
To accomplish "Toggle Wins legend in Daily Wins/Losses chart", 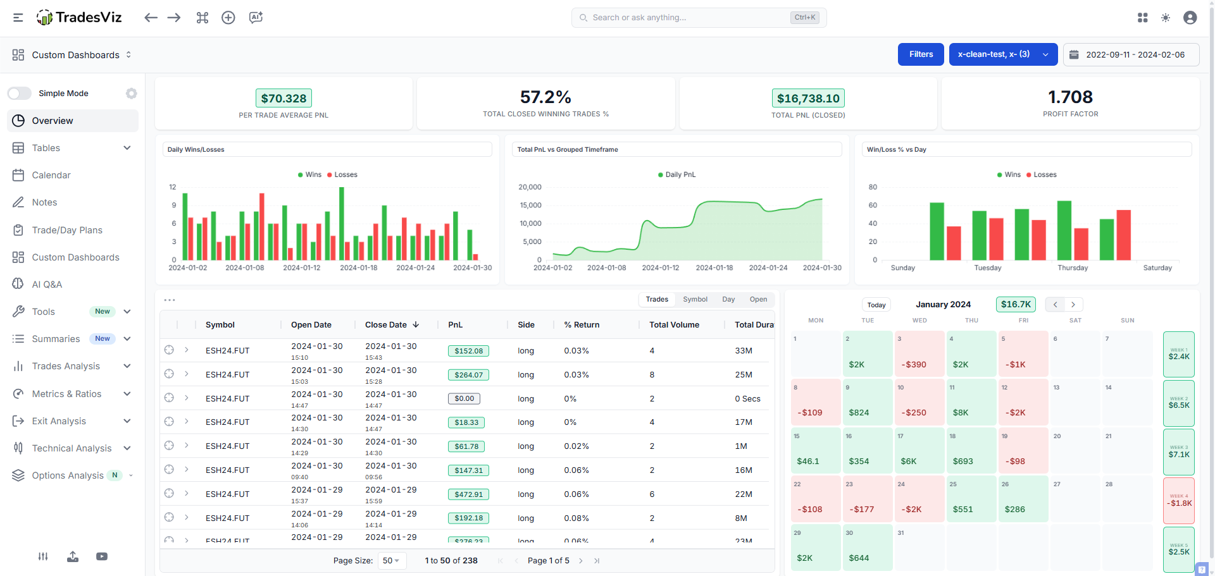I will (x=309, y=175).
